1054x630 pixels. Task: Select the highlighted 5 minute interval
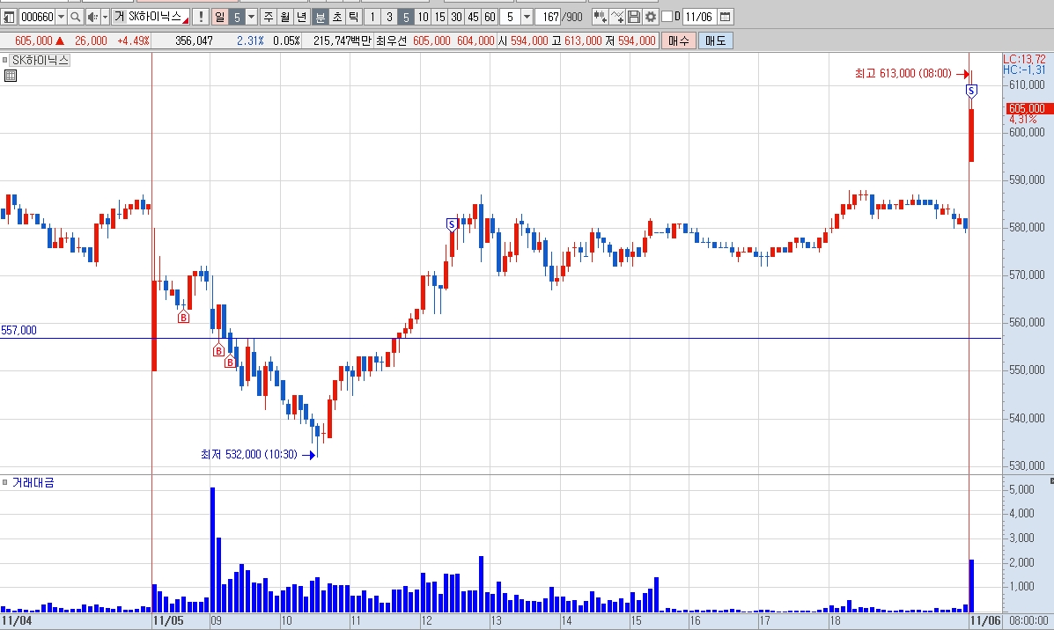click(406, 17)
